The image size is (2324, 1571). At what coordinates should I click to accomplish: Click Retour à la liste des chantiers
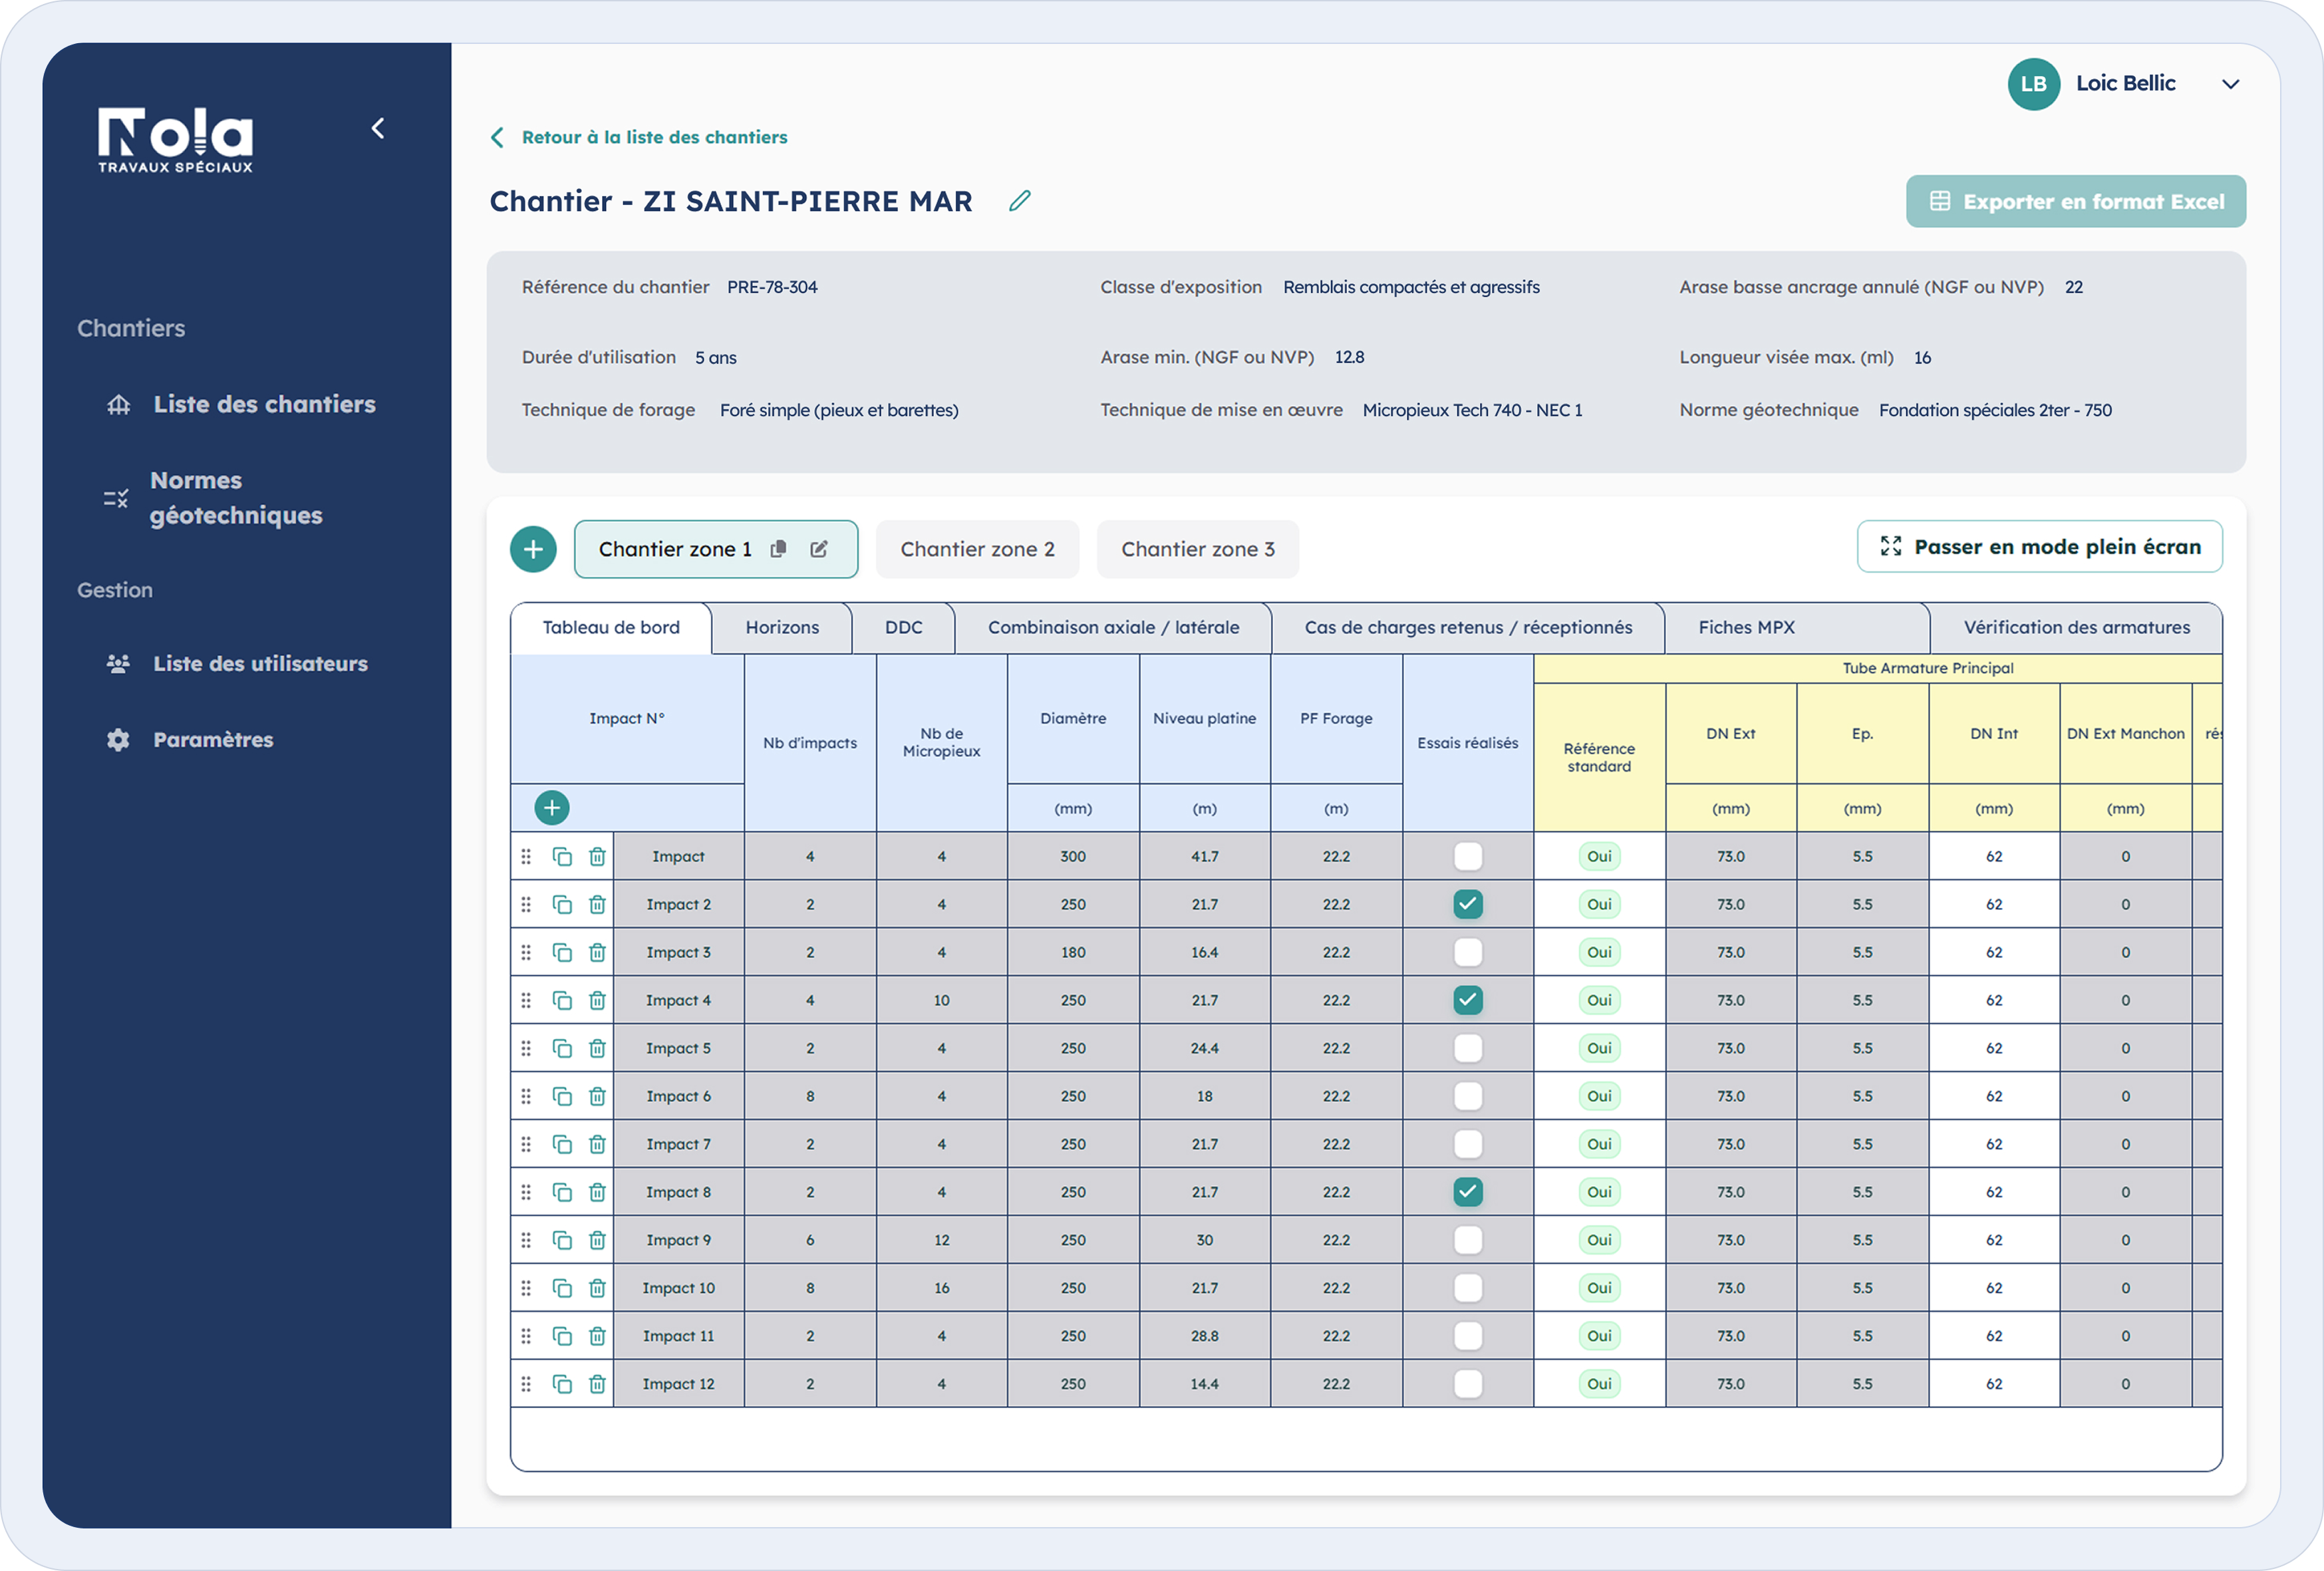(x=653, y=137)
